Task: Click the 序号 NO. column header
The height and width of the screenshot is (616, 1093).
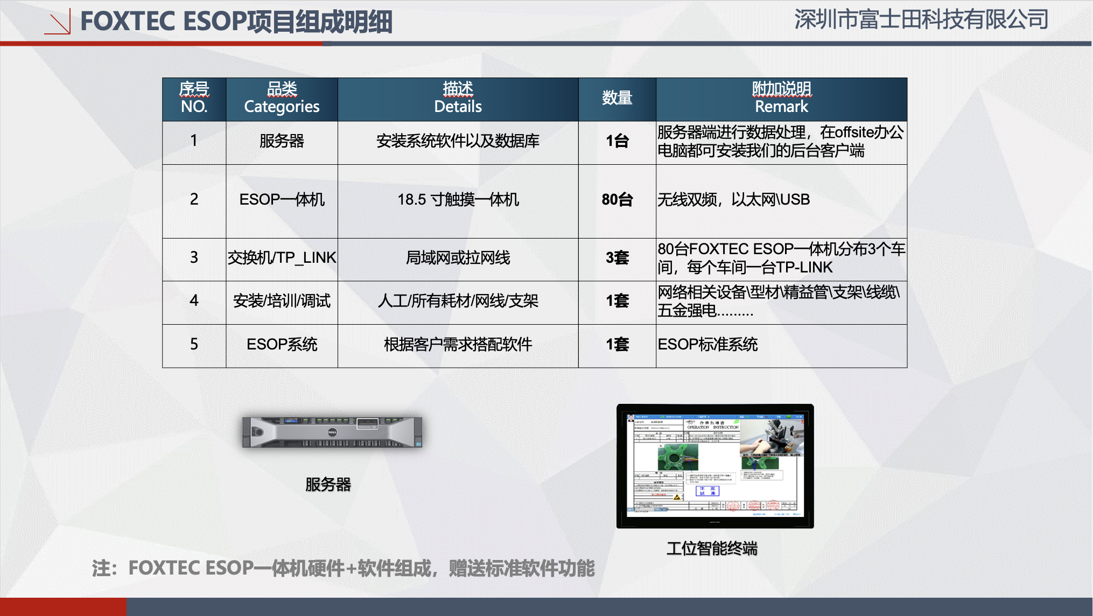Action: pyautogui.click(x=194, y=99)
